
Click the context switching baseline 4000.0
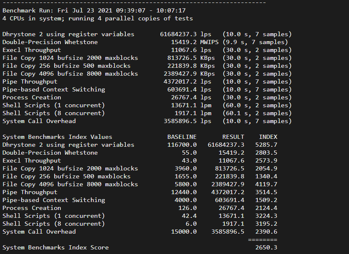click(x=186, y=200)
